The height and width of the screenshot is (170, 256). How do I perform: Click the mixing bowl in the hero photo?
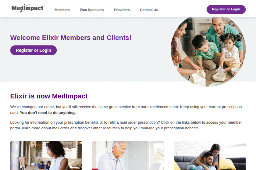coord(219,76)
